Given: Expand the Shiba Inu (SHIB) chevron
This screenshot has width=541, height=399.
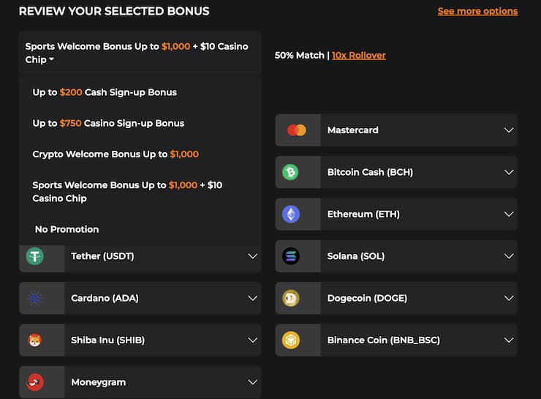Looking at the screenshot, I should click(x=252, y=340).
